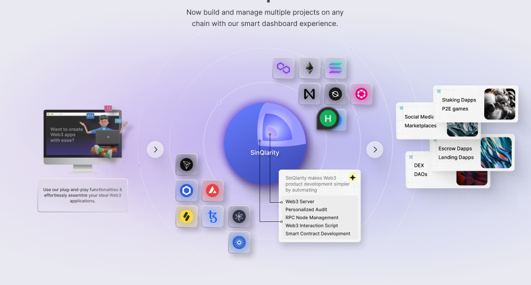
Task: Click the Tron arrow icon
Action: coord(186,165)
